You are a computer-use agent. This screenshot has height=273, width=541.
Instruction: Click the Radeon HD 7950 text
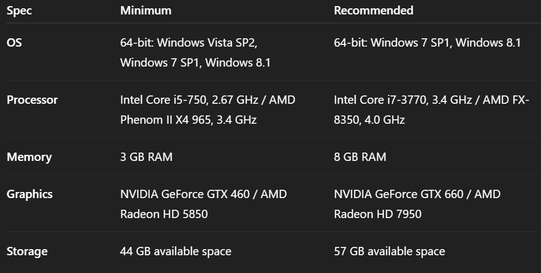point(377,214)
